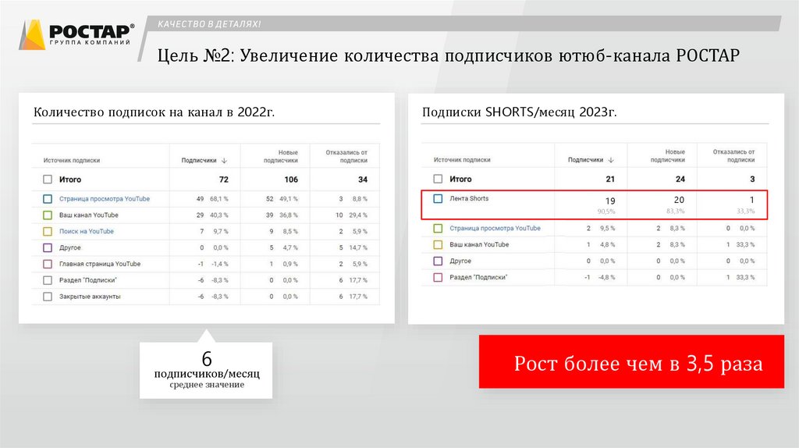
Task: Tick the Лента Shorts checkbox
Action: 438,199
